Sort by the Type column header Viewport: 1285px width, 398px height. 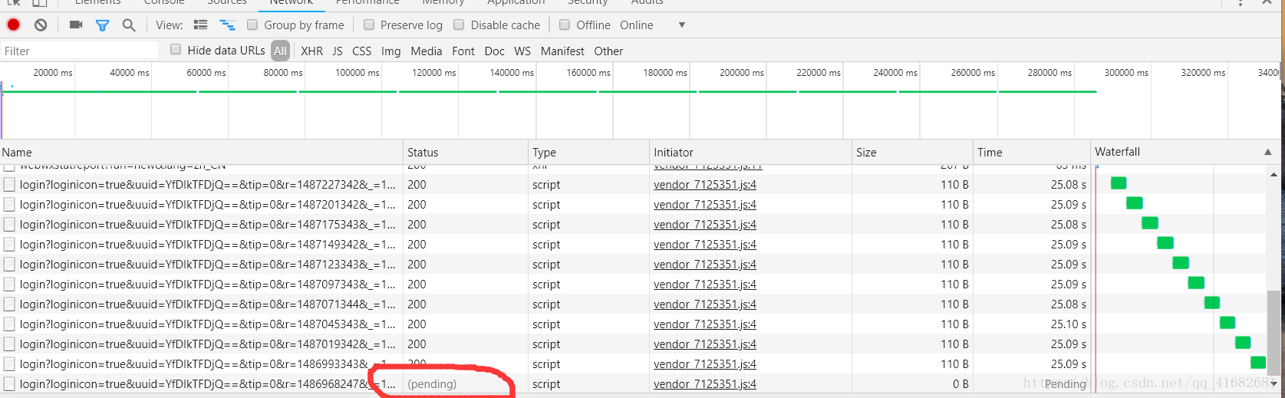coord(588,152)
